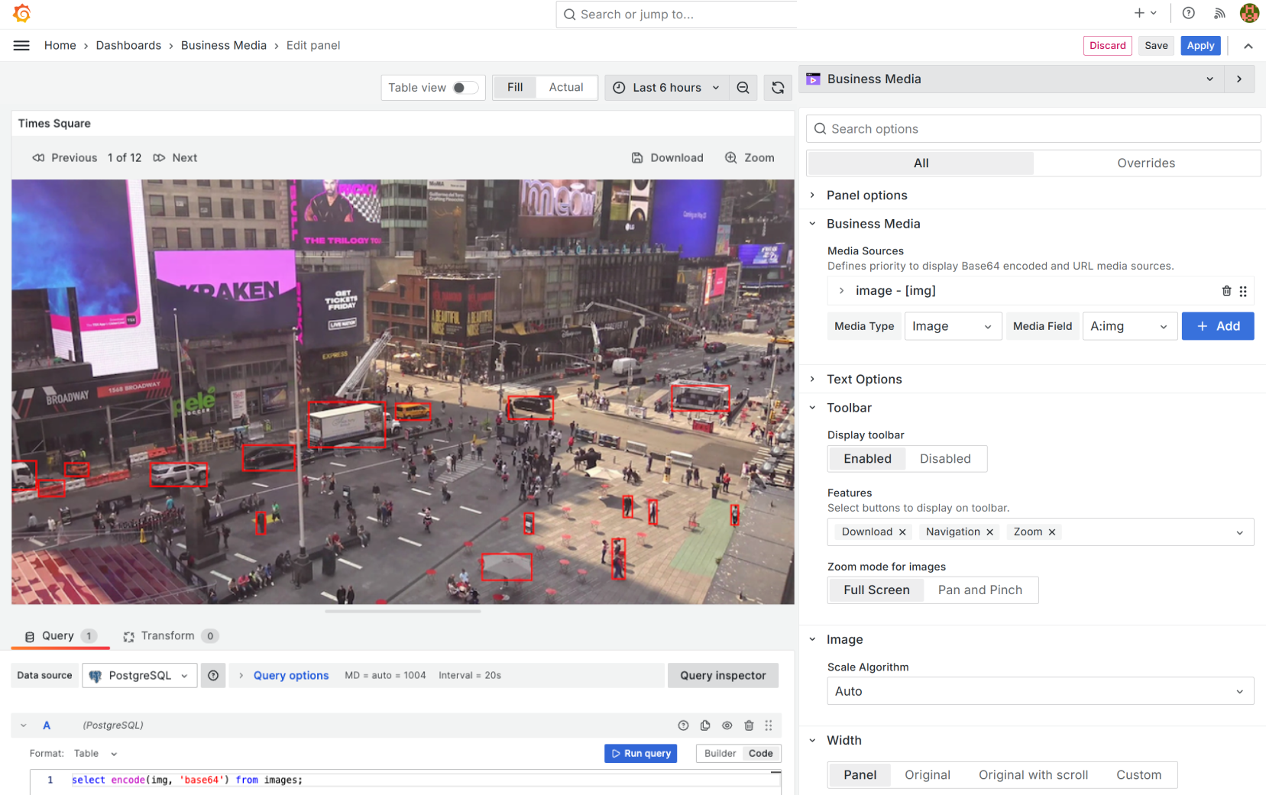Image resolution: width=1266 pixels, height=795 pixels.
Task: Switch to the Overrides tab
Action: pos(1145,163)
